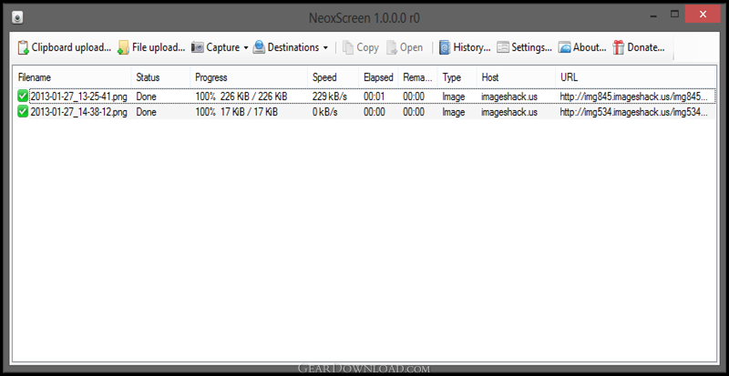
Task: Click imageshack.us host in 13-25-41 row
Action: pos(509,97)
